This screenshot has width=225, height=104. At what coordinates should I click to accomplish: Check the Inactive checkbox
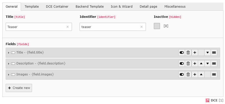(157, 26)
